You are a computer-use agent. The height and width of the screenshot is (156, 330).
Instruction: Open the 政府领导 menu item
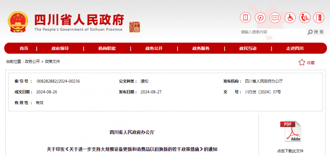click(60, 48)
